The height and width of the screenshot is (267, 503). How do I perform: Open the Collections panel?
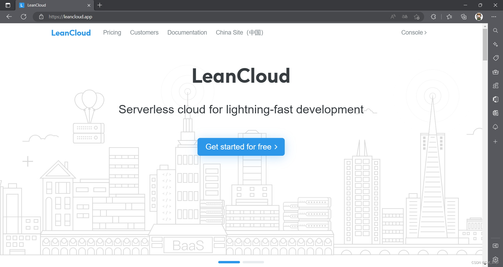click(x=464, y=17)
